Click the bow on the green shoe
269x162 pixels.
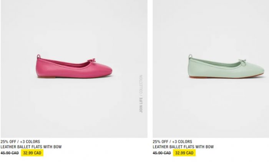[242, 61]
